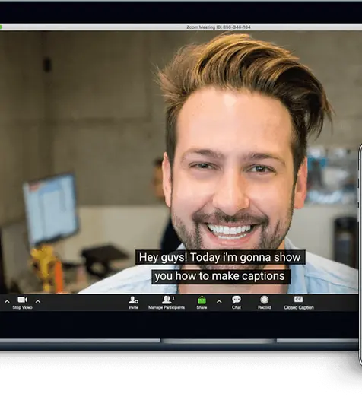
Task: Toggle recording via the Record label
Action: 265,307
